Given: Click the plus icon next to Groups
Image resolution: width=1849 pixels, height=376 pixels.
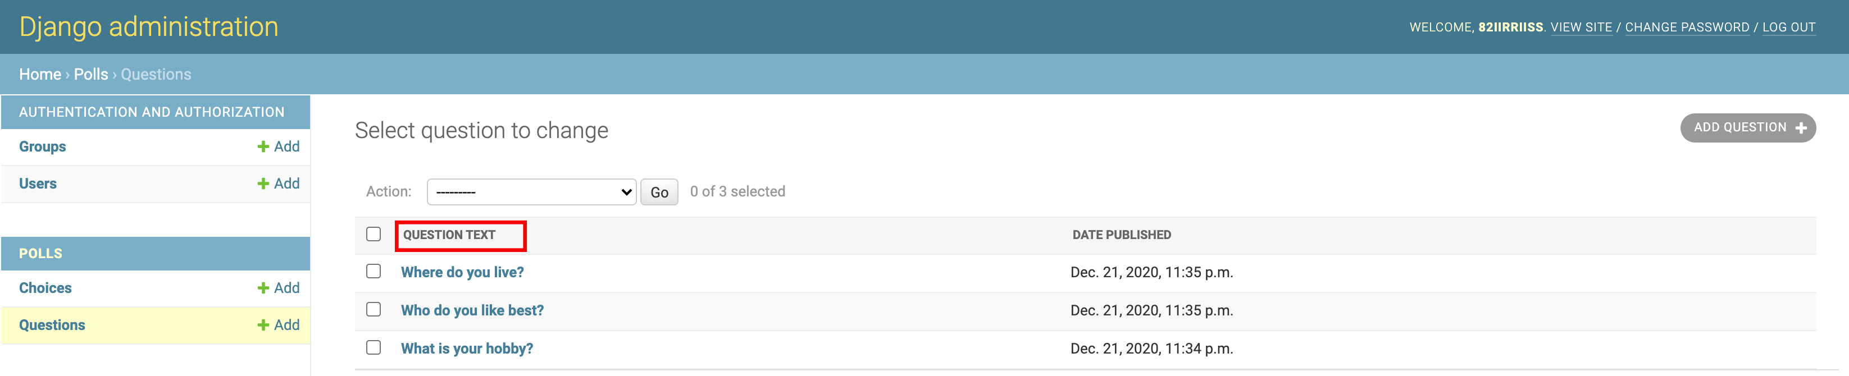Looking at the screenshot, I should [263, 146].
